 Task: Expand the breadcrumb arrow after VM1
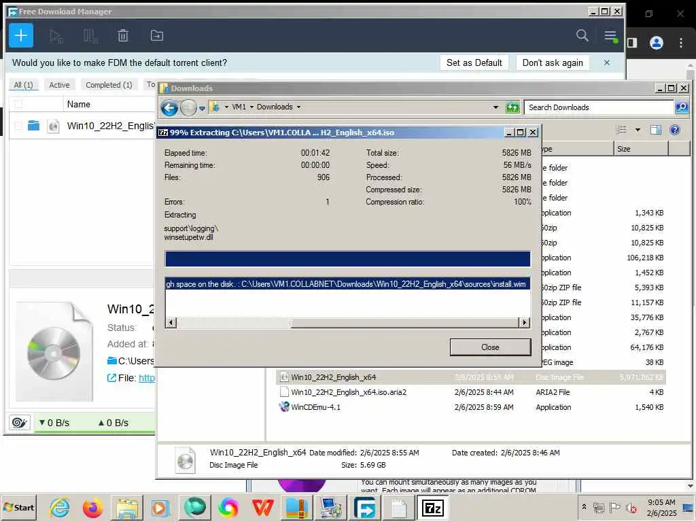251,107
